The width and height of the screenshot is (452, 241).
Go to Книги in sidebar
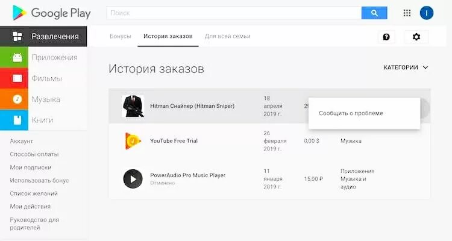coord(42,120)
